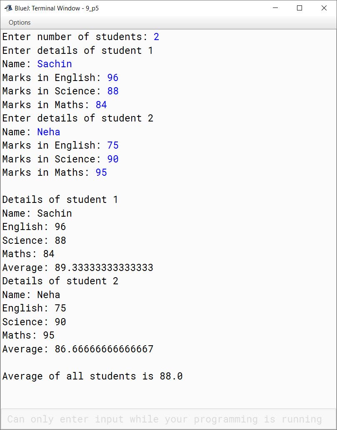Viewport: 337px width, 430px height.
Task: Click the blue input value Neha
Action: [49, 132]
